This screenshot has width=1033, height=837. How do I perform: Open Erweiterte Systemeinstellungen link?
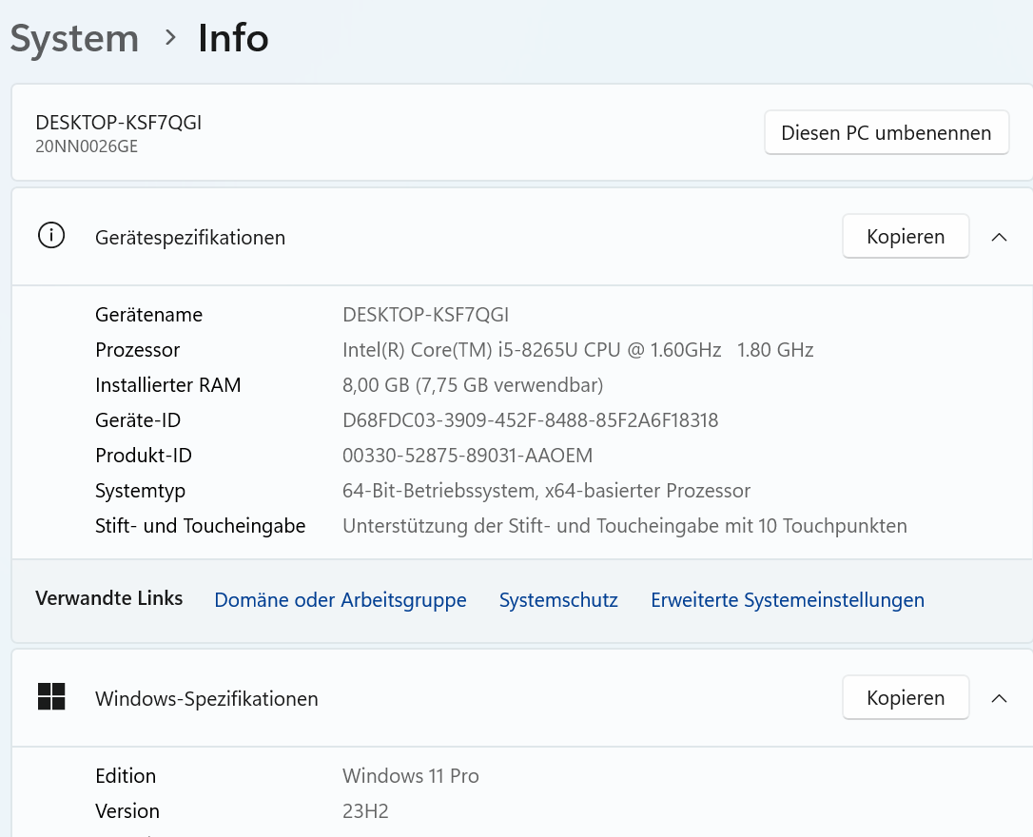click(x=788, y=600)
